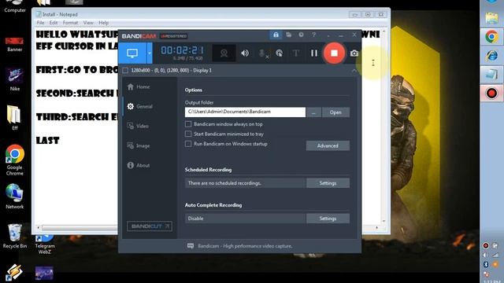Screen dimensions: 504x283
Task: Enable Bandicam window always on top
Action: [x=188, y=124]
